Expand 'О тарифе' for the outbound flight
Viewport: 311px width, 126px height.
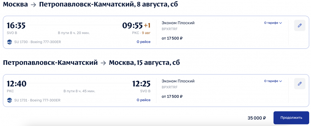click(x=273, y=23)
